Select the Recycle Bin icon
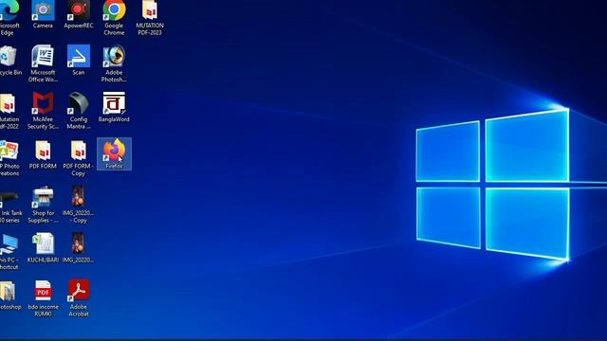Screen dimensions: 607x341 coord(9,61)
